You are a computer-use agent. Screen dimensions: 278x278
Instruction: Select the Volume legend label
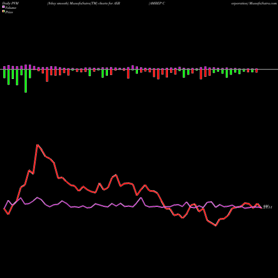pyautogui.click(x=11, y=8)
